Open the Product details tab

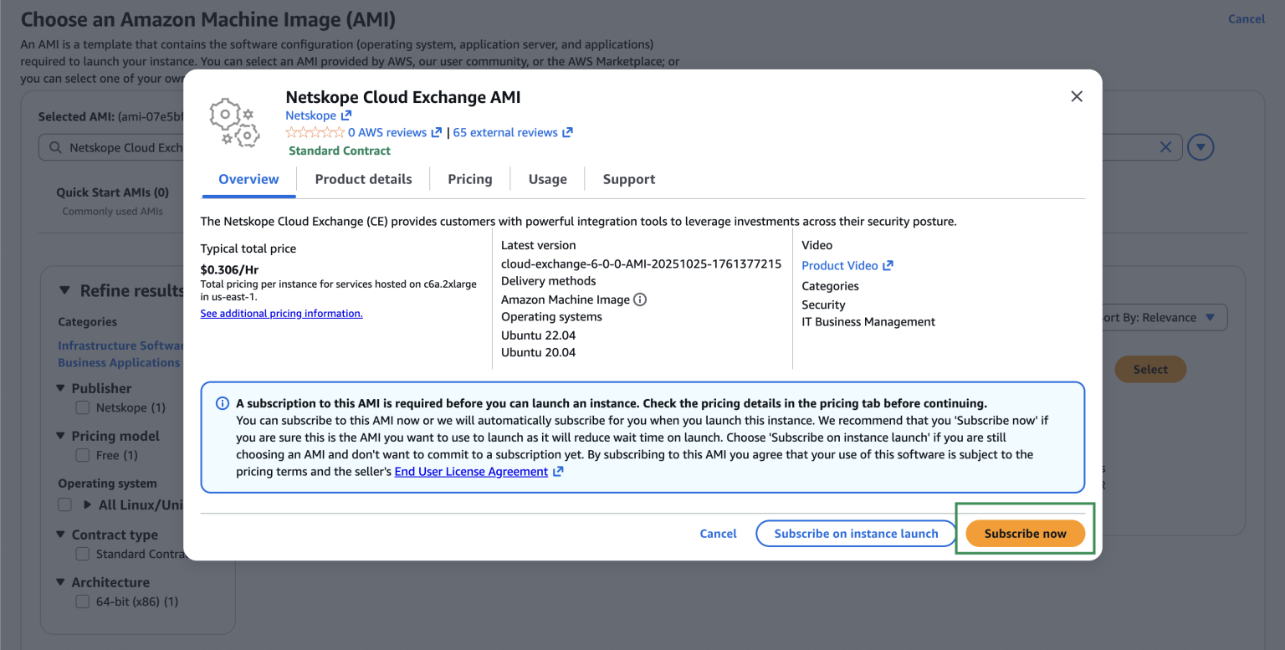(363, 179)
